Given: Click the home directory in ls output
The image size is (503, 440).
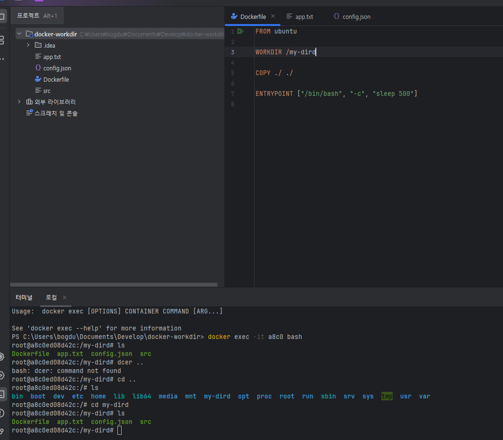Looking at the screenshot, I should click(x=98, y=396).
